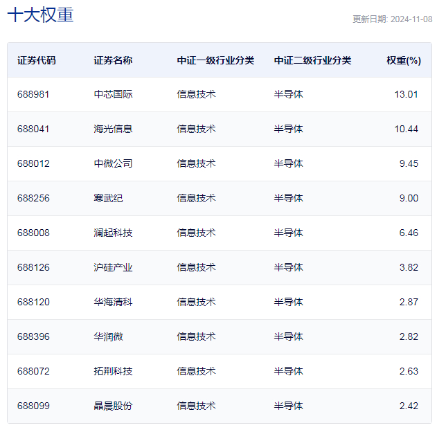Select stock code 688012
This screenshot has width=437, height=432.
click(33, 163)
